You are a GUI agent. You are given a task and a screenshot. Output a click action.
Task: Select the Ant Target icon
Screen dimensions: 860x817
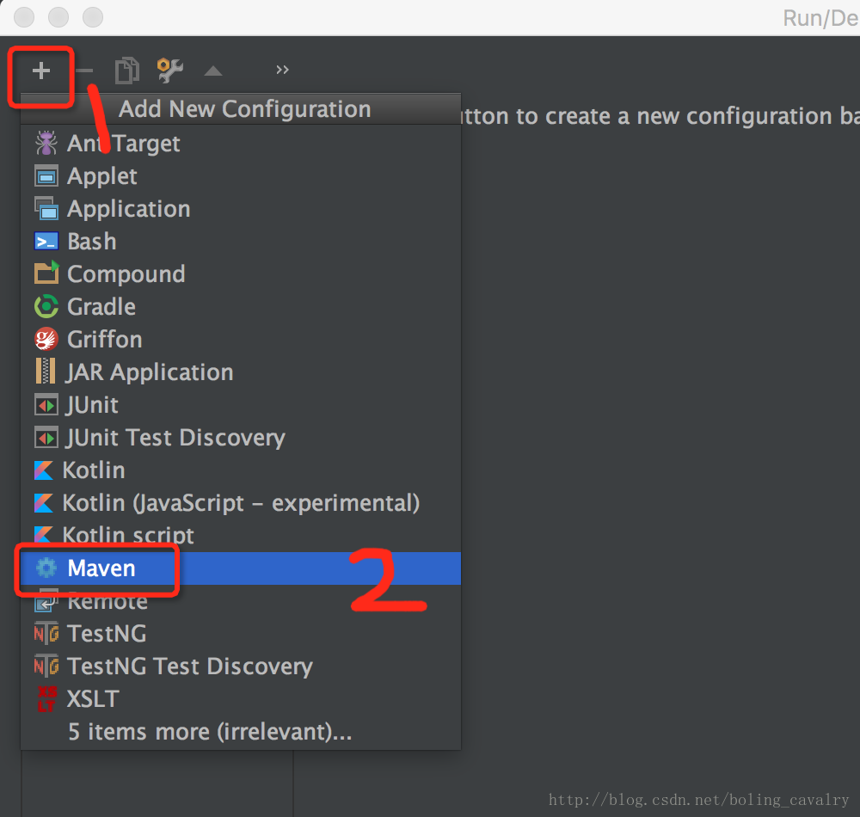click(x=46, y=144)
